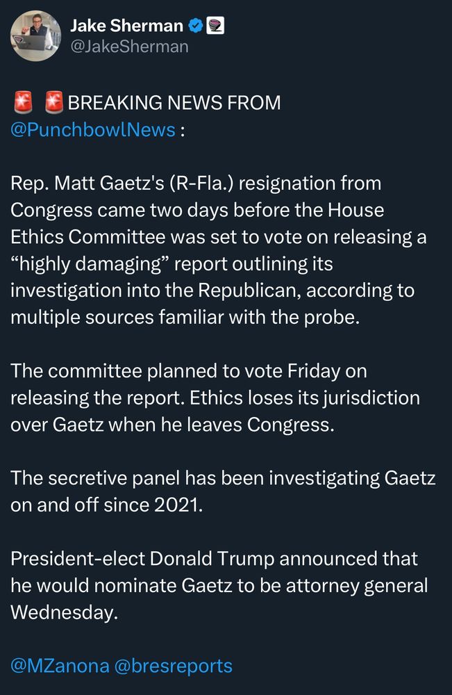Open the Jake Sherman display name
The height and width of the screenshot is (695, 452).
pos(127,26)
